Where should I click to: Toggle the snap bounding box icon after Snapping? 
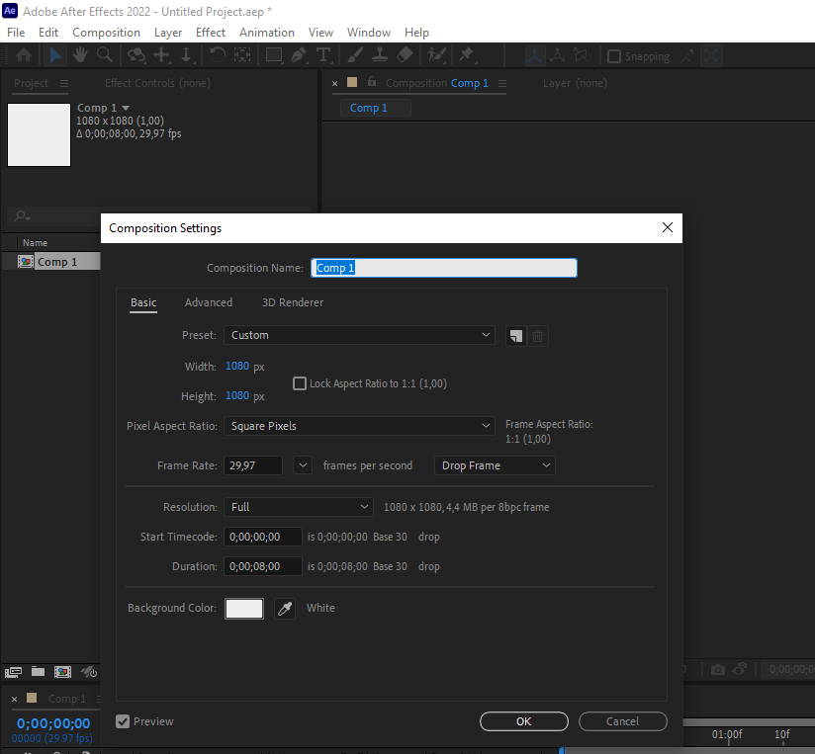(x=711, y=55)
